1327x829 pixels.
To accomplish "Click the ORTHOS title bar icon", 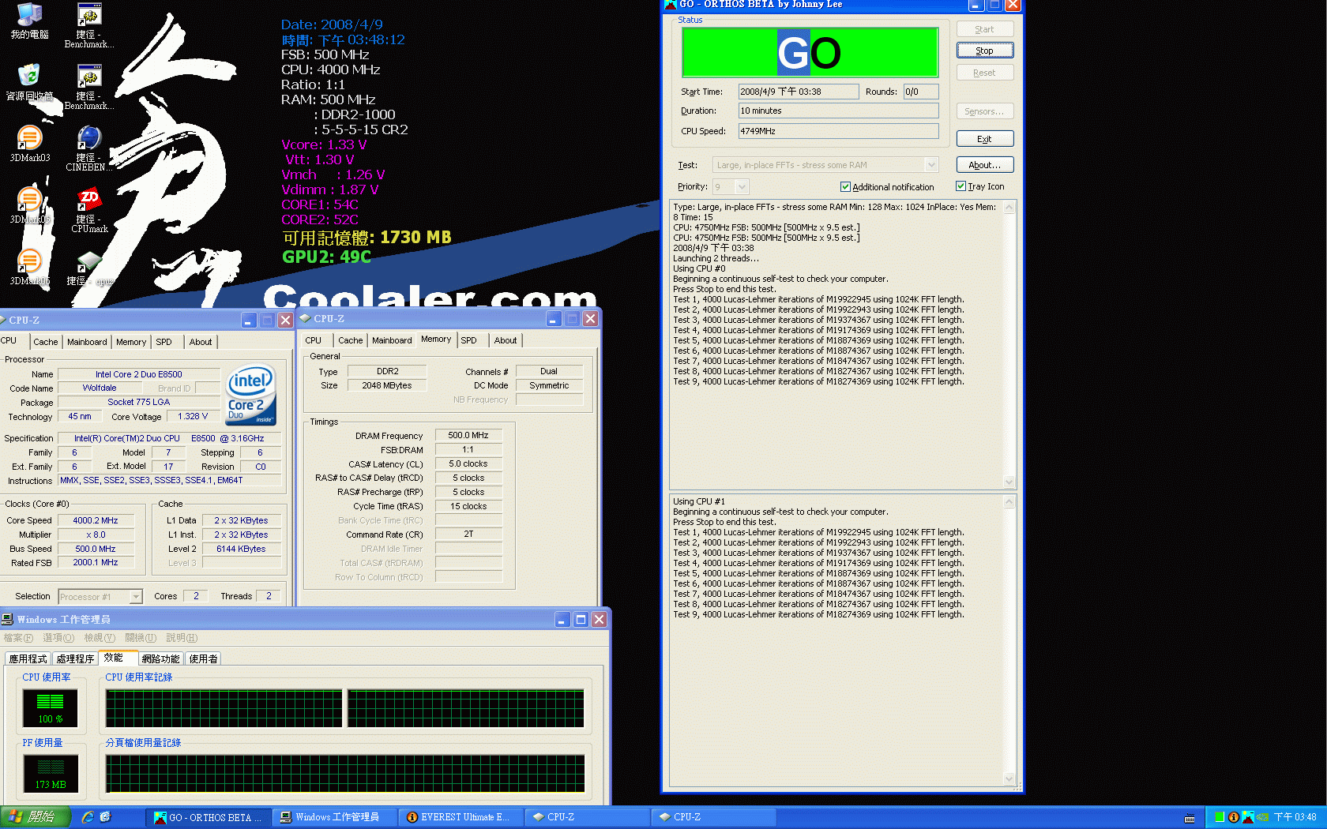I will pos(671,4).
